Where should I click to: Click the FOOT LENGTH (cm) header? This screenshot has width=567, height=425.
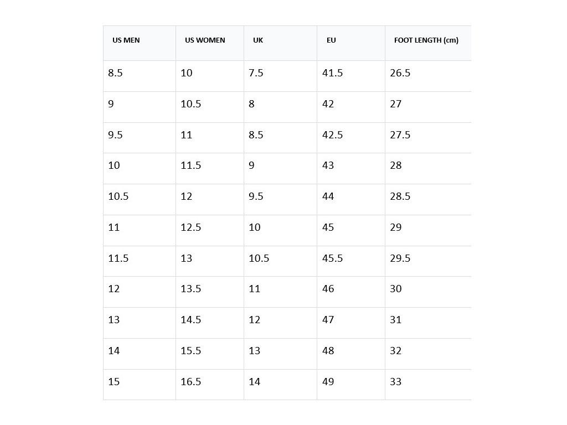[426, 40]
